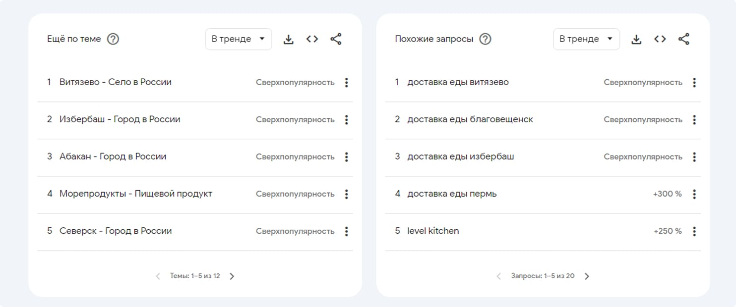Image resolution: width=736 pixels, height=307 pixels.
Task: Embed the Ещё по теме widget
Action: pyautogui.click(x=312, y=39)
